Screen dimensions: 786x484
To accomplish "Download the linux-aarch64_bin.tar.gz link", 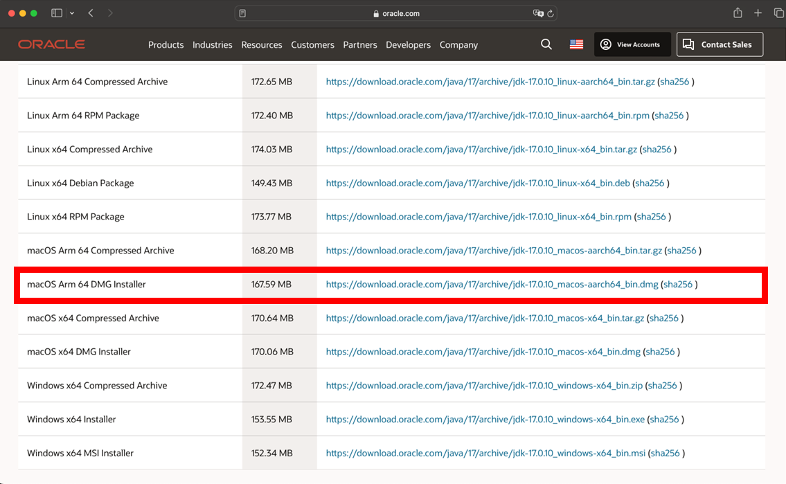I will pyautogui.click(x=490, y=82).
